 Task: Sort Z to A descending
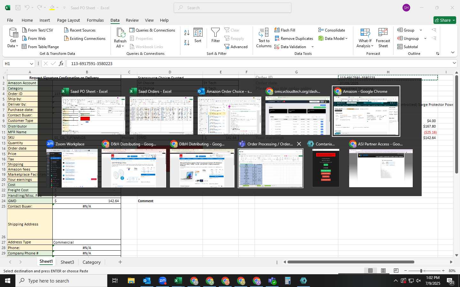(x=187, y=42)
